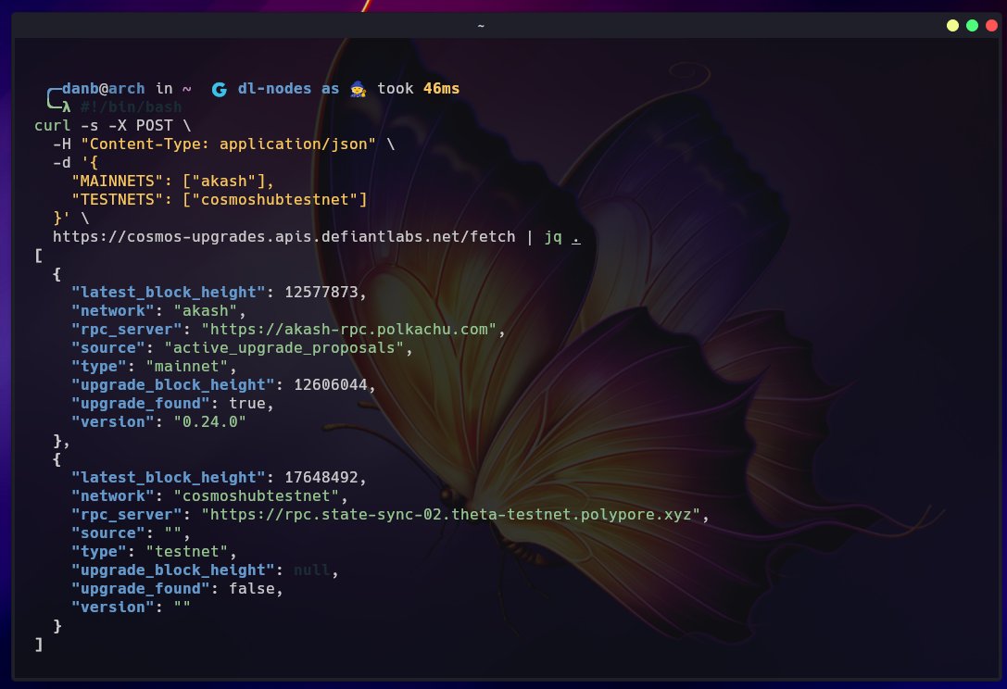Click the wizard emoji in prompt
Viewport: 1007px width, 689px height.
(x=359, y=89)
